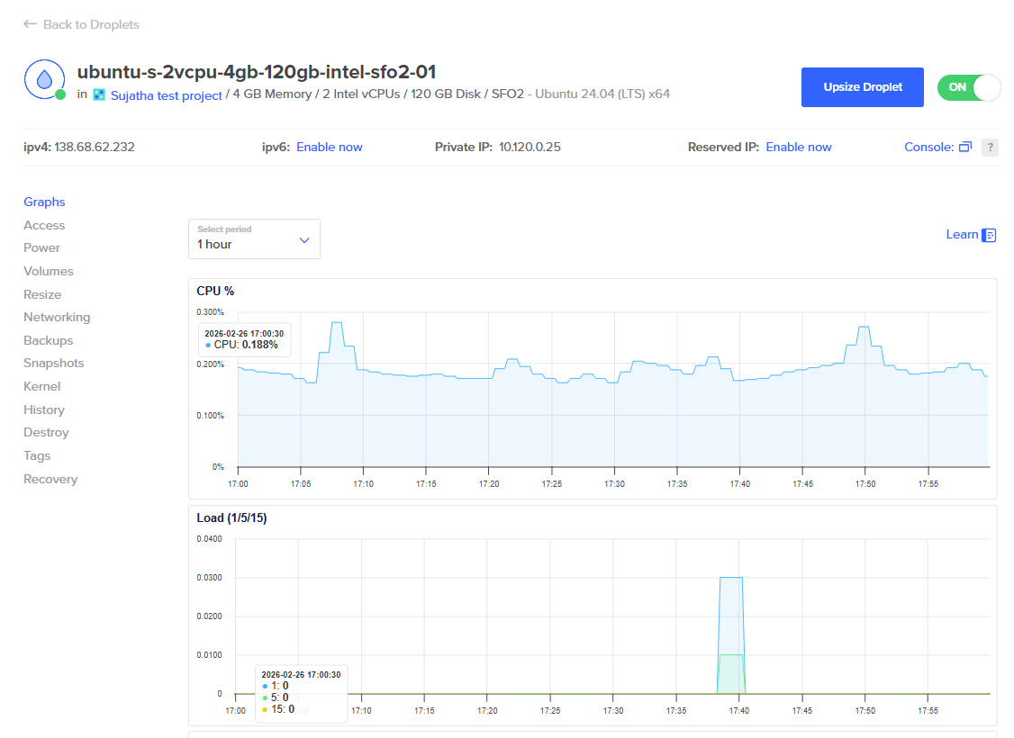
Task: Open the Select period dropdown
Action: coord(254,239)
